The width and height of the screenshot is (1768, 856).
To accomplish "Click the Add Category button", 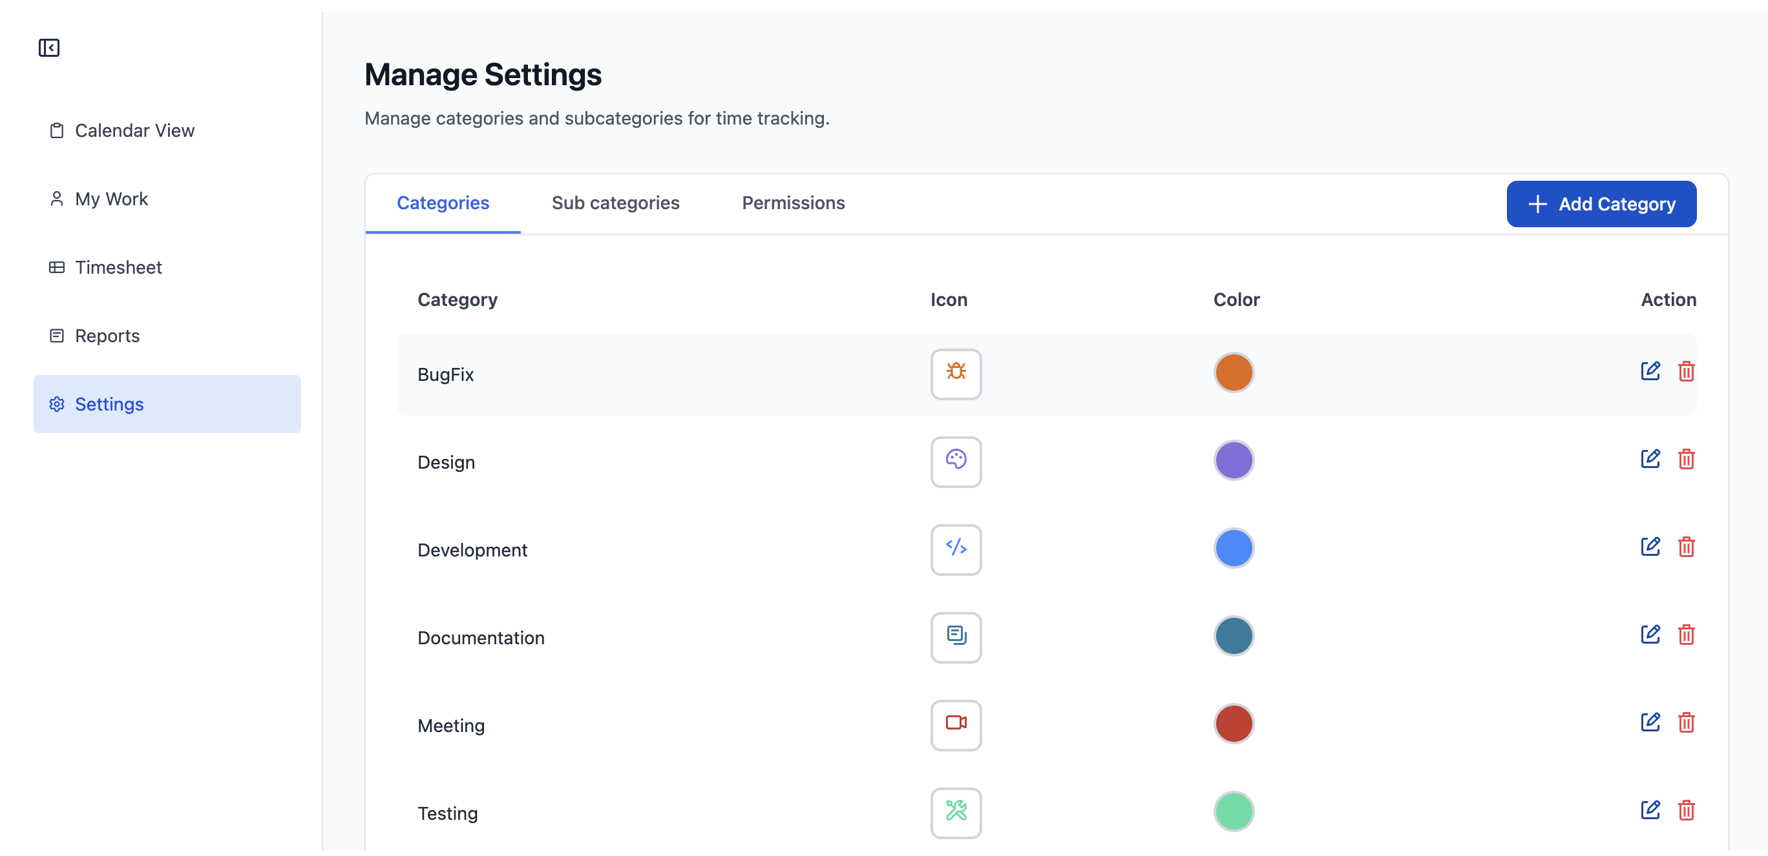I will coord(1601,204).
